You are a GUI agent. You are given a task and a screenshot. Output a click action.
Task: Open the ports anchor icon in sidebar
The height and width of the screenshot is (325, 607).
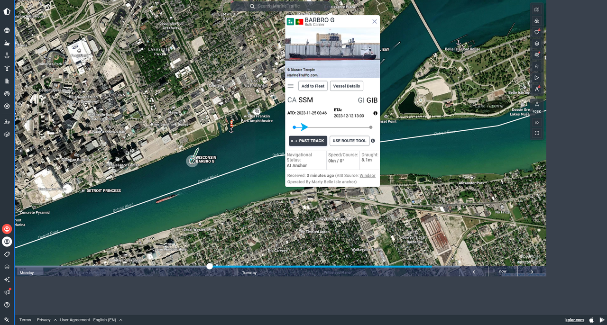click(x=7, y=55)
